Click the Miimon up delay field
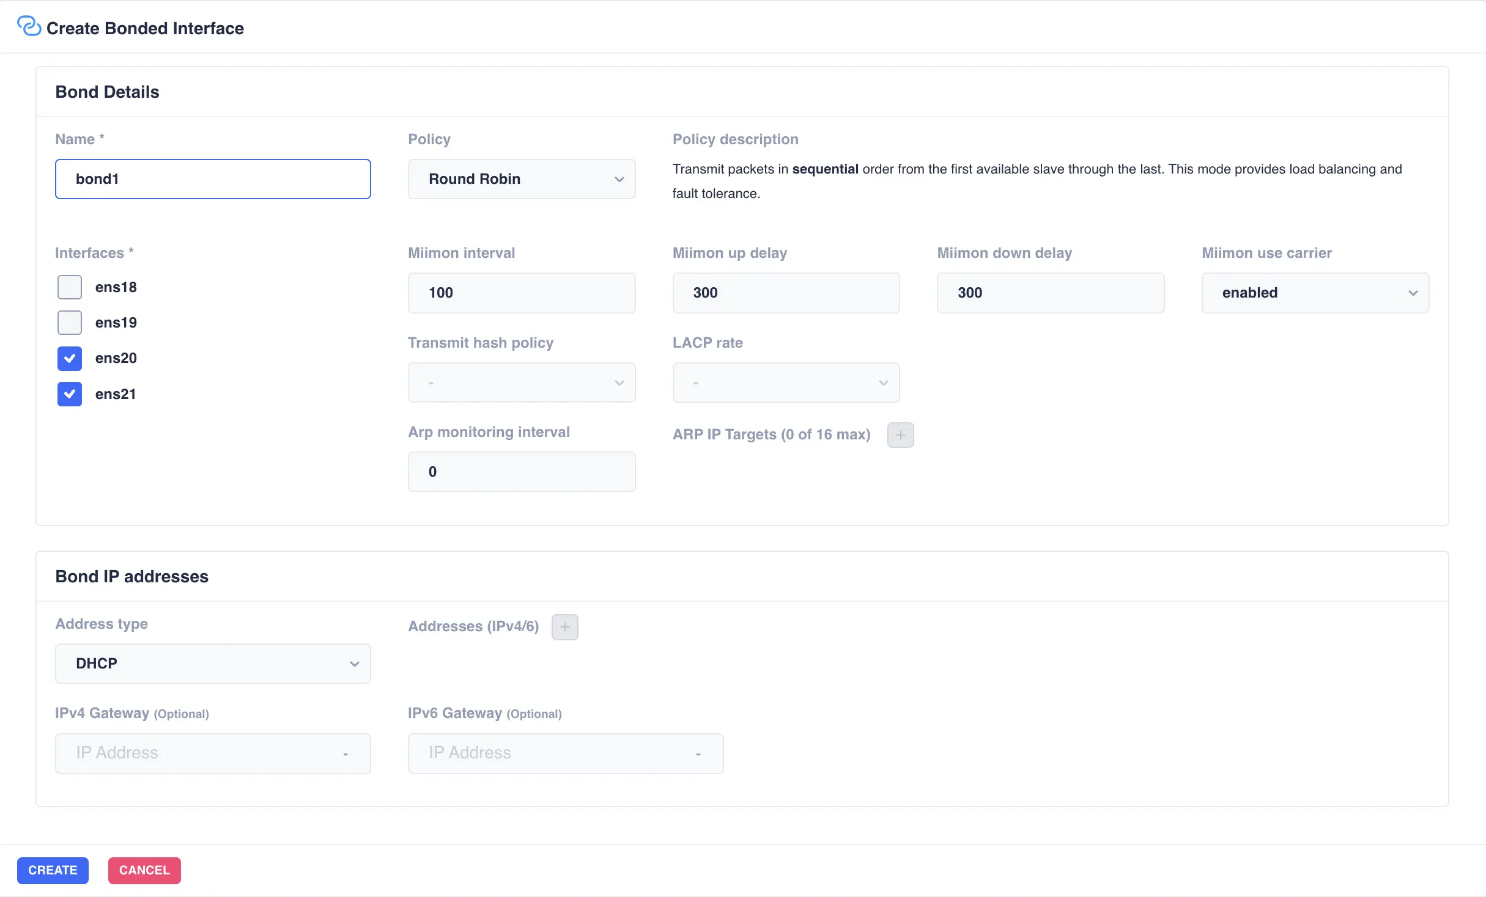 [786, 293]
